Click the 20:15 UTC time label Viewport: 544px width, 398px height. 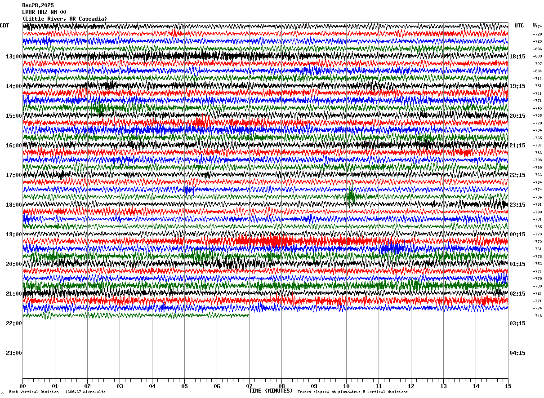517,116
